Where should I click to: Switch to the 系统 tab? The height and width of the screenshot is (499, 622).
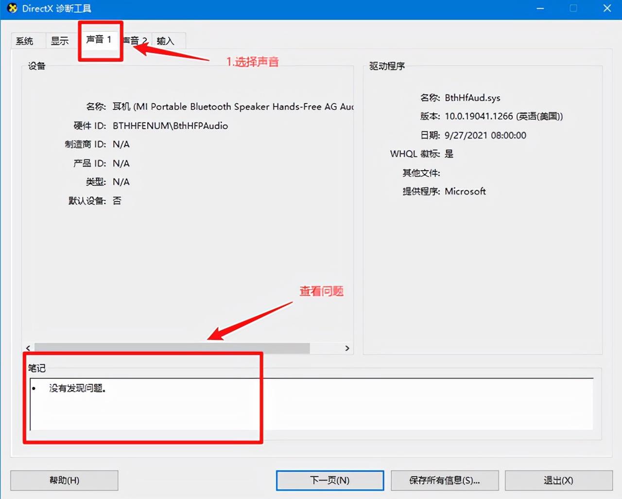[25, 41]
